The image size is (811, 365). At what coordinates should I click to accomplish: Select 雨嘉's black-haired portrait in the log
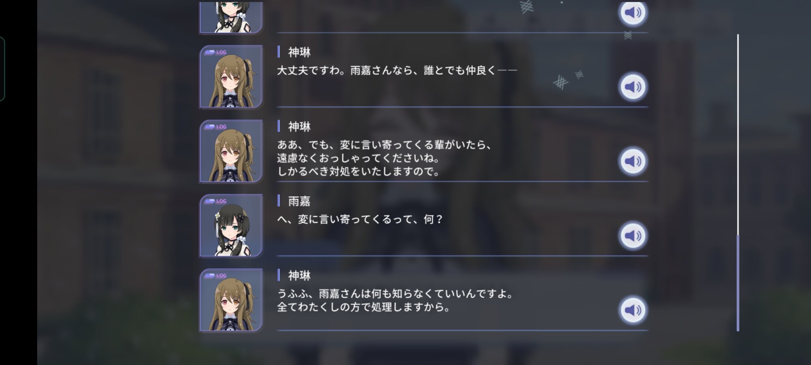click(231, 225)
